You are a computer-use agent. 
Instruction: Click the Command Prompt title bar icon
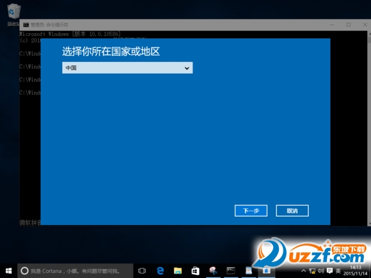[x=26, y=25]
